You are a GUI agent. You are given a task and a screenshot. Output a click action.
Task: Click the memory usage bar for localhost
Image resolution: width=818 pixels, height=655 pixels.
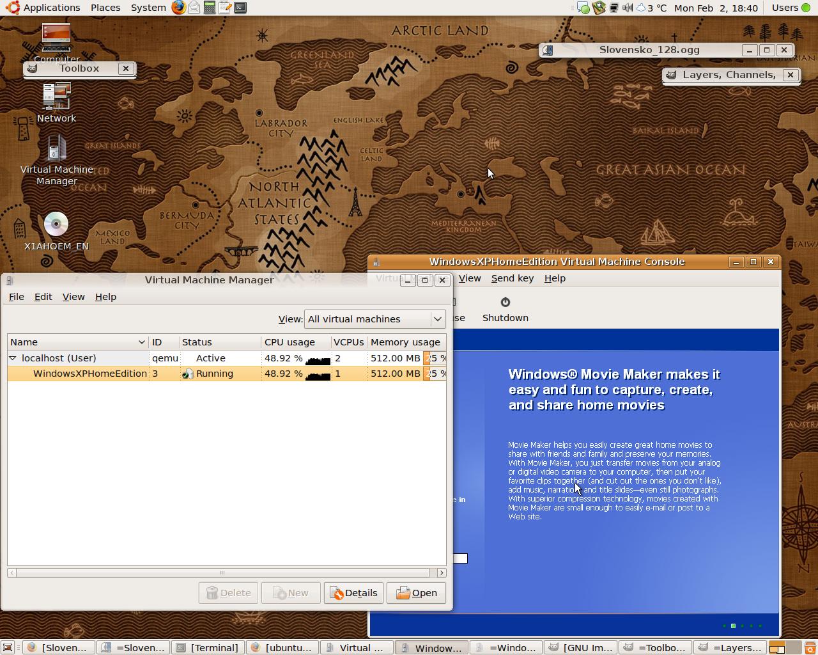pyautogui.click(x=435, y=358)
